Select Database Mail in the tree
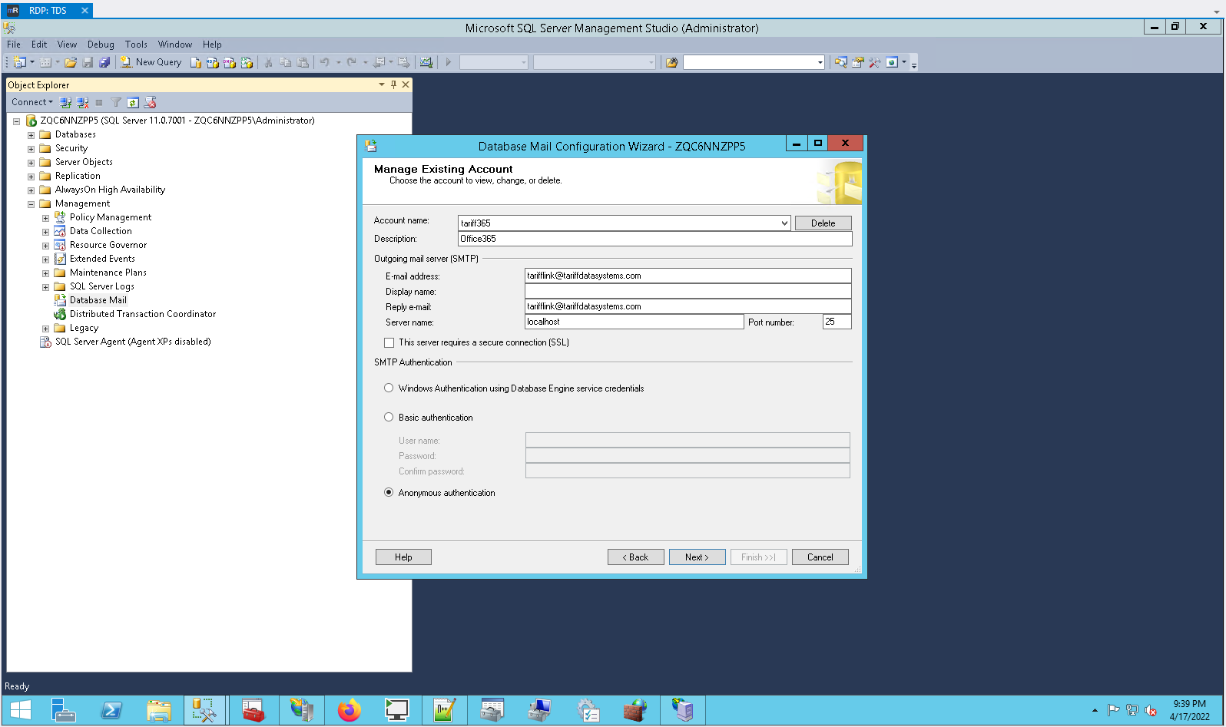Image resolution: width=1226 pixels, height=727 pixels. click(98, 300)
